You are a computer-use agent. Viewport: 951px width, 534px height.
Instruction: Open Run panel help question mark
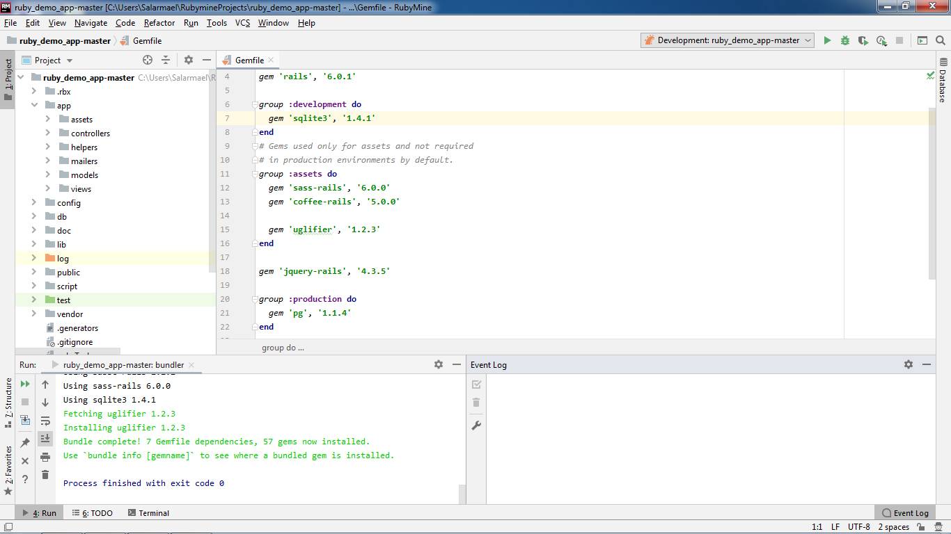click(25, 478)
